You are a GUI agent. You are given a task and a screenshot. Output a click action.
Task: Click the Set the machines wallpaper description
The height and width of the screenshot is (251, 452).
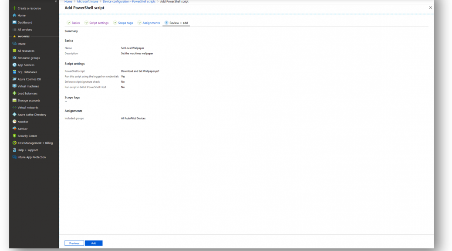137,53
